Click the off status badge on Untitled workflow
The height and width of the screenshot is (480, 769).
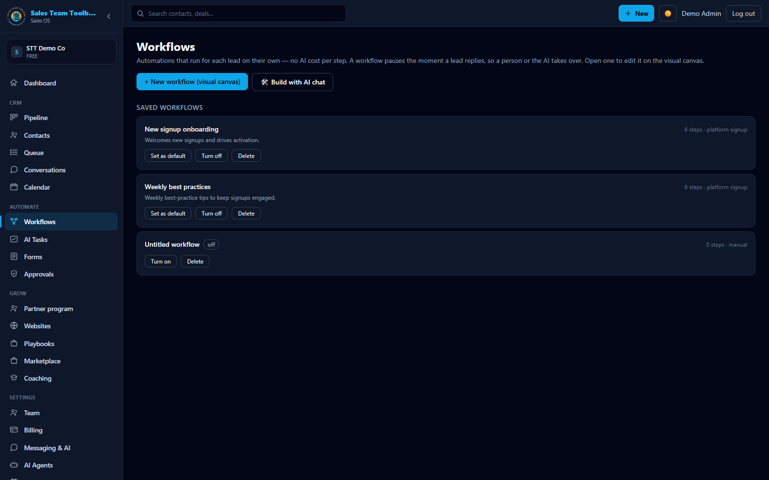(x=211, y=244)
